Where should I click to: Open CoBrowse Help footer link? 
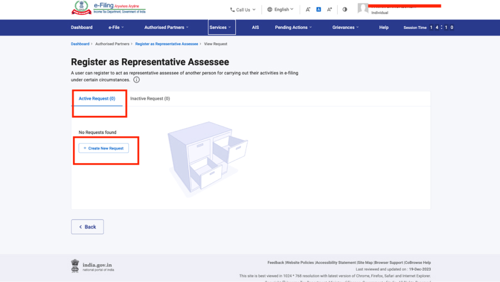click(418, 263)
